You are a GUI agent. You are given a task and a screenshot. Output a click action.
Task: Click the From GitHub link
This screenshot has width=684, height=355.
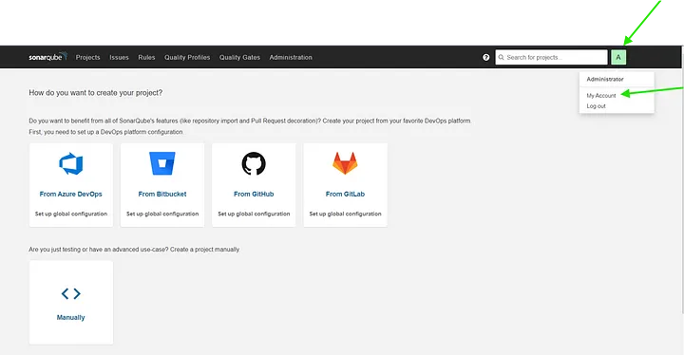(254, 194)
